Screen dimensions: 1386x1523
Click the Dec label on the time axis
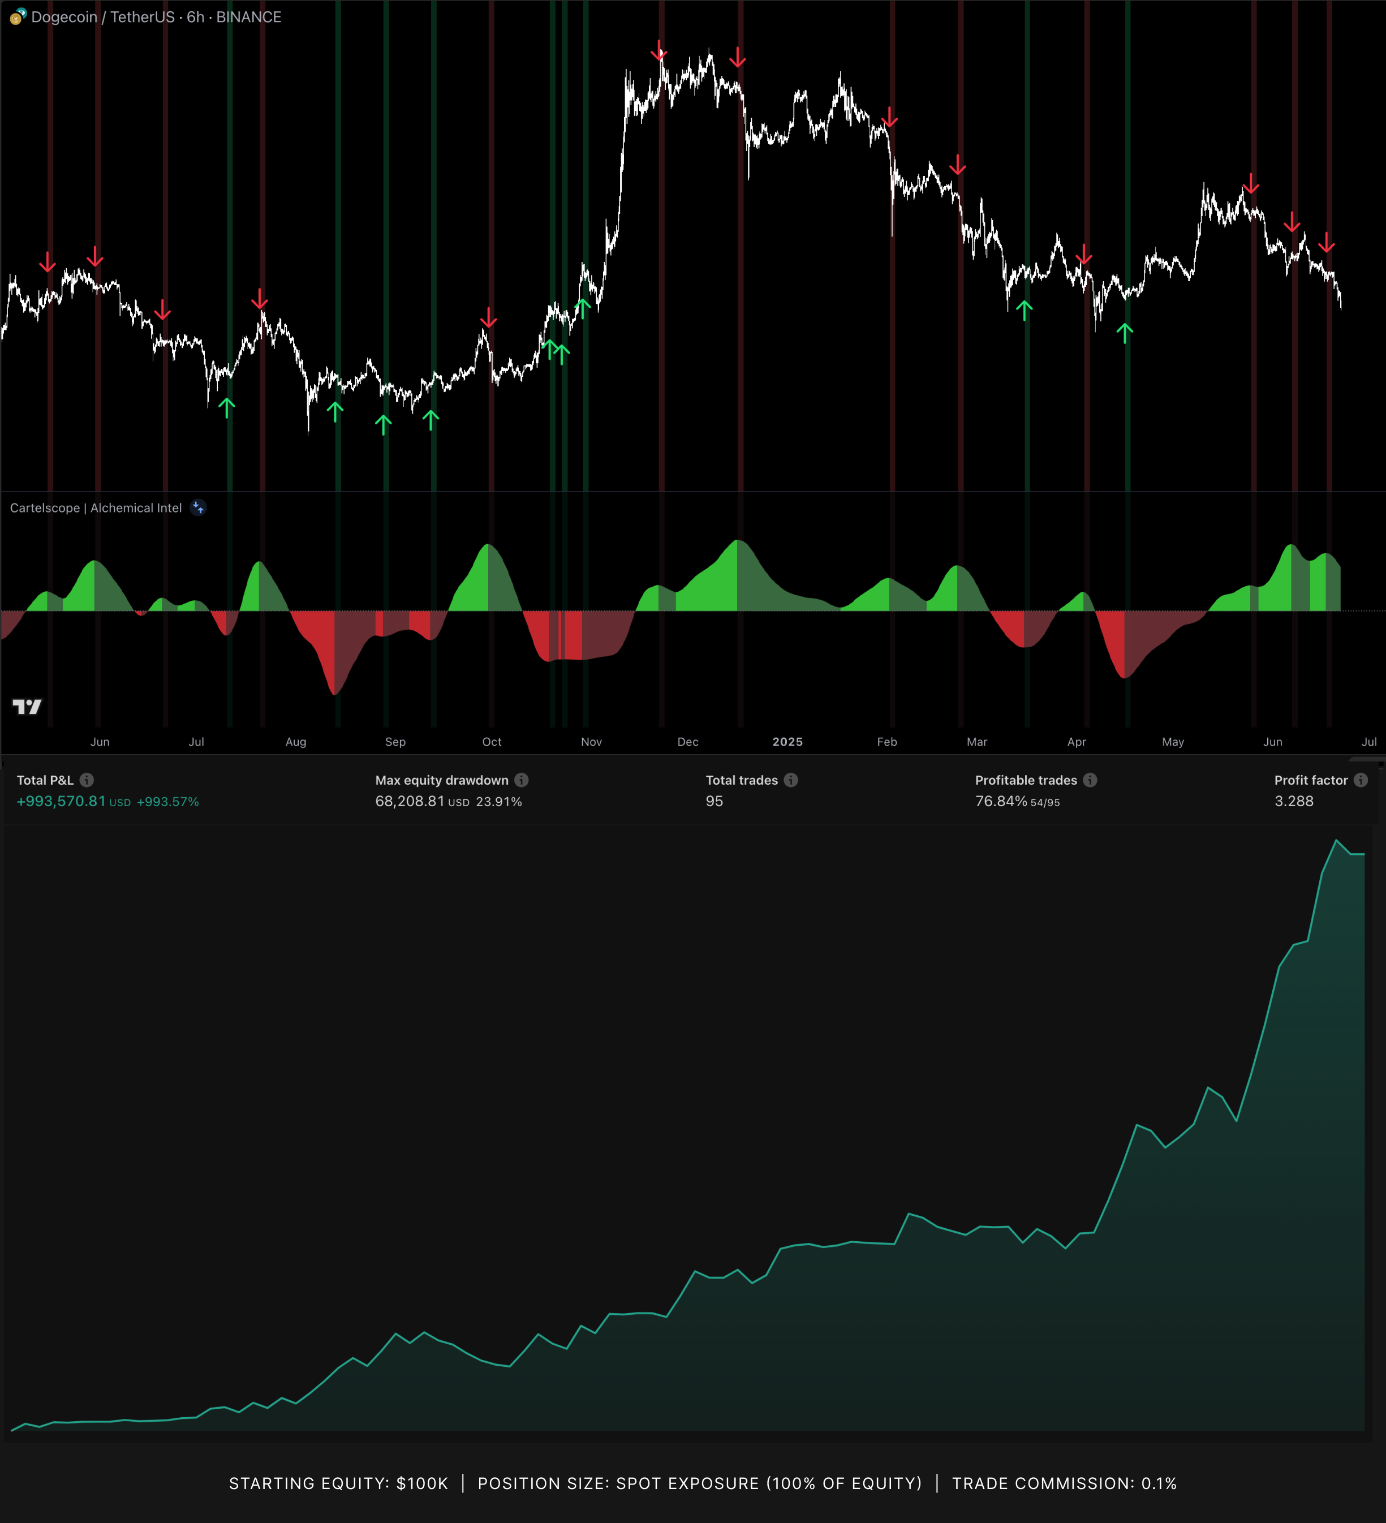pos(688,742)
